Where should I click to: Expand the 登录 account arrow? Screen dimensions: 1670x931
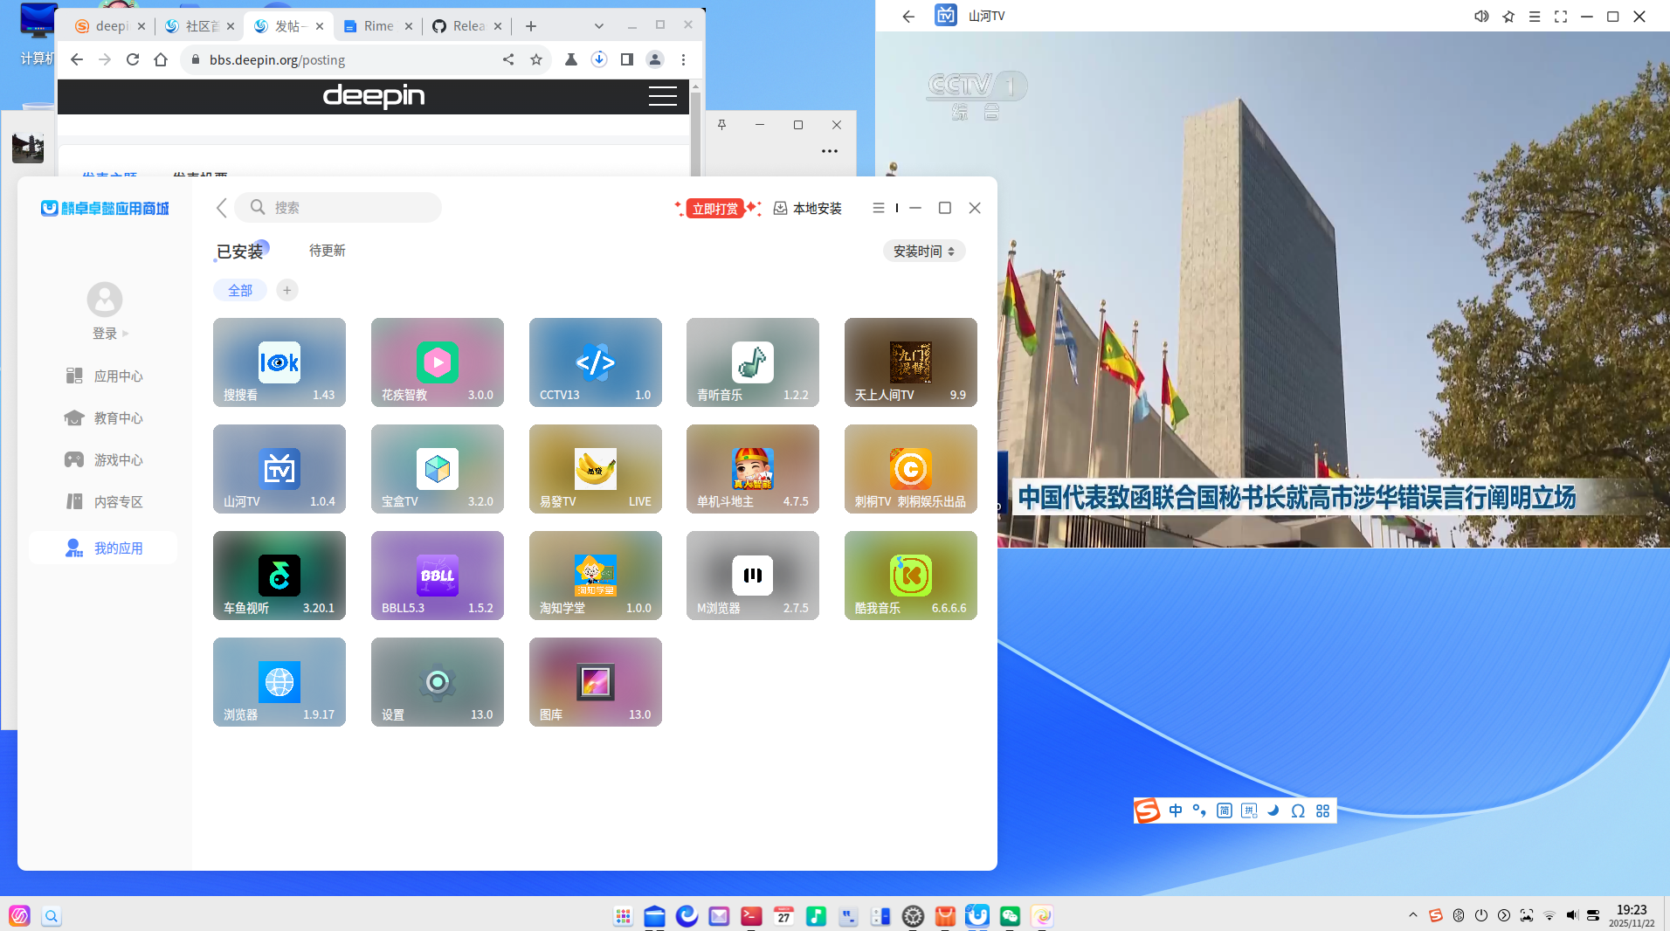tap(126, 334)
